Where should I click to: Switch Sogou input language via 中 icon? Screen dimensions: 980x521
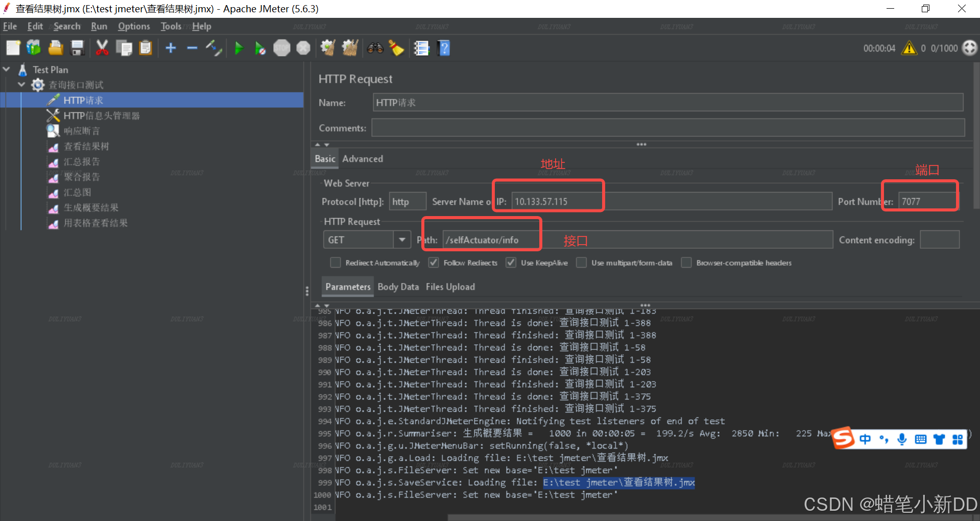point(865,439)
